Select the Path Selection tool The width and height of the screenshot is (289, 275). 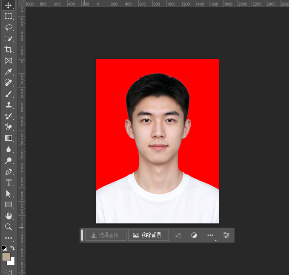pyautogui.click(x=9, y=194)
